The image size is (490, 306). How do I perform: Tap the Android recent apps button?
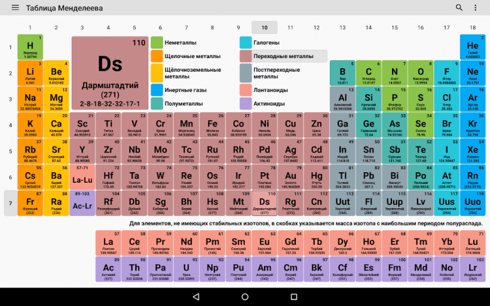[x=294, y=297]
